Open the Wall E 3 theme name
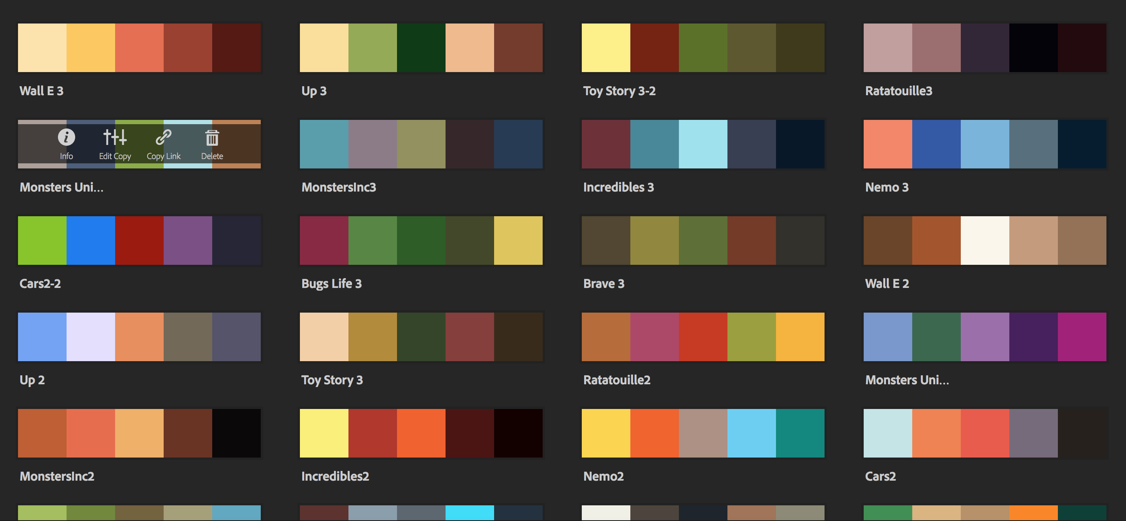The width and height of the screenshot is (1126, 521). 42,91
